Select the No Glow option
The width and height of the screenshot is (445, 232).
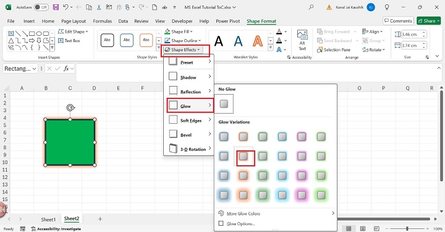click(x=224, y=104)
